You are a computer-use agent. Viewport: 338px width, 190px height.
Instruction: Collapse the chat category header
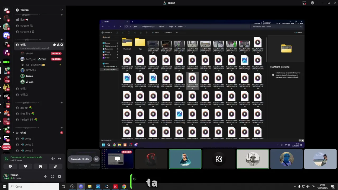(x=27, y=128)
